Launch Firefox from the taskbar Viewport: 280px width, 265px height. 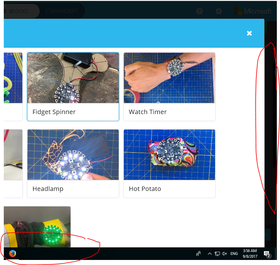coord(12,253)
